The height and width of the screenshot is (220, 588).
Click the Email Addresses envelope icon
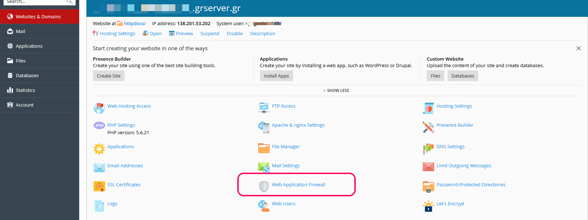99,168
